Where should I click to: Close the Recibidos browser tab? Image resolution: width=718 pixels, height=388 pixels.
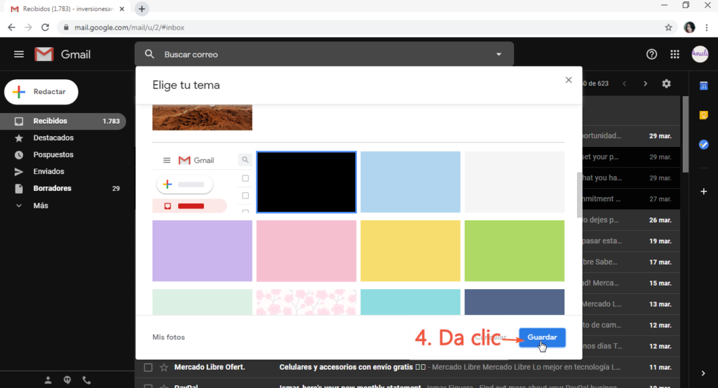pos(122,8)
